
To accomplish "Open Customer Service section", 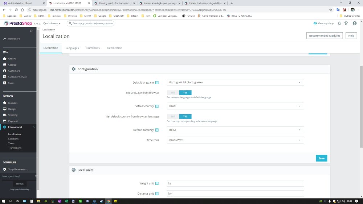I will point(17,77).
